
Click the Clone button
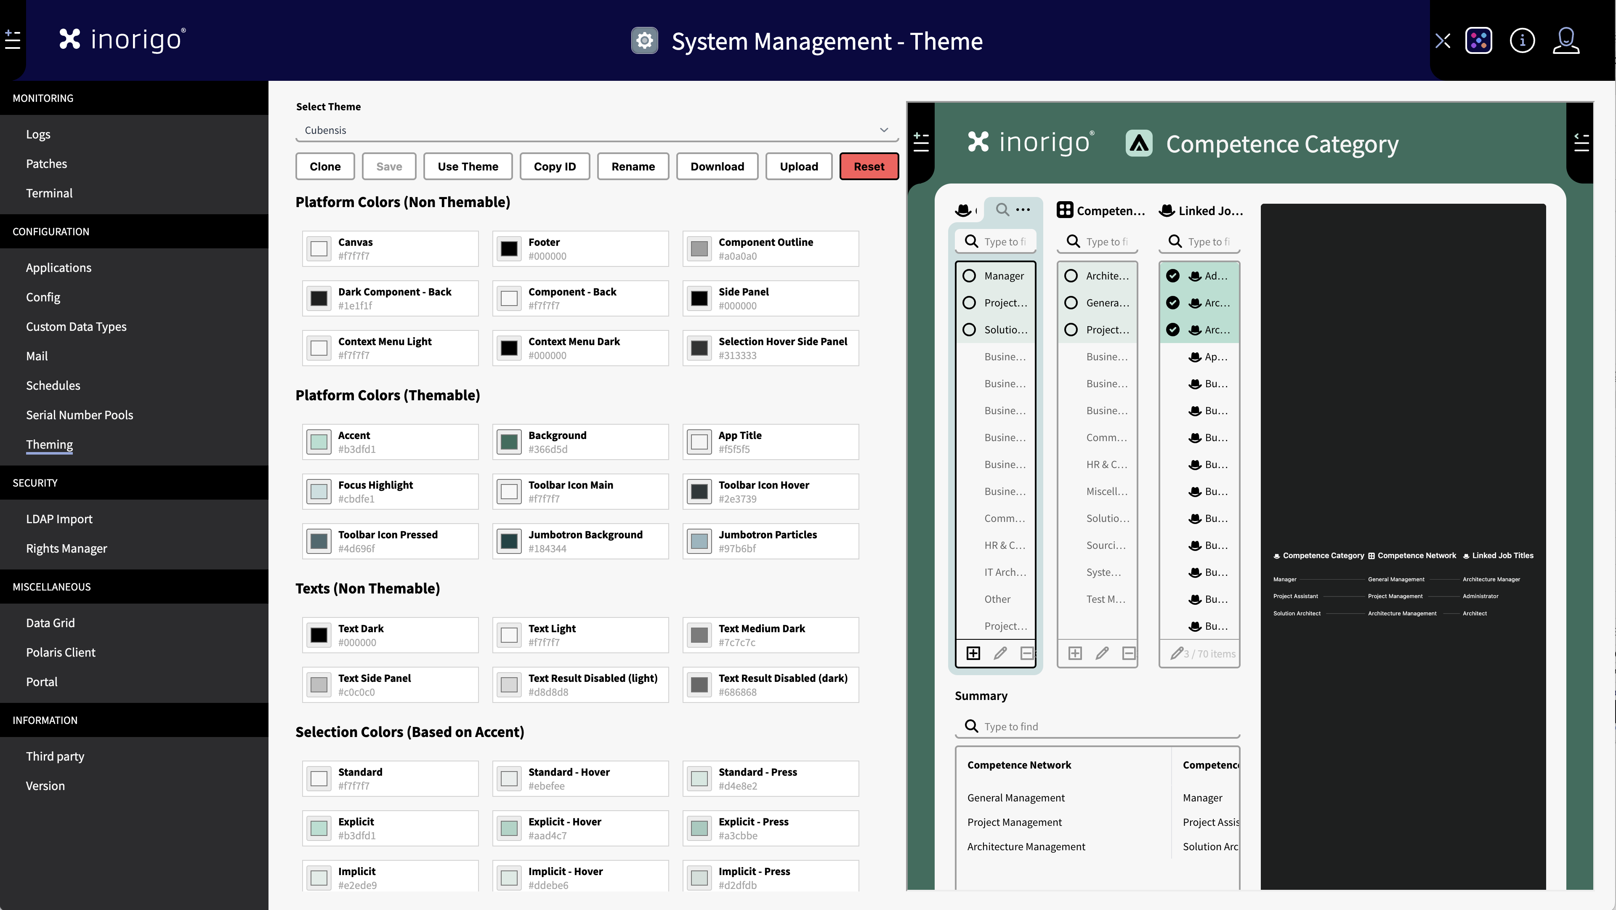pos(325,166)
